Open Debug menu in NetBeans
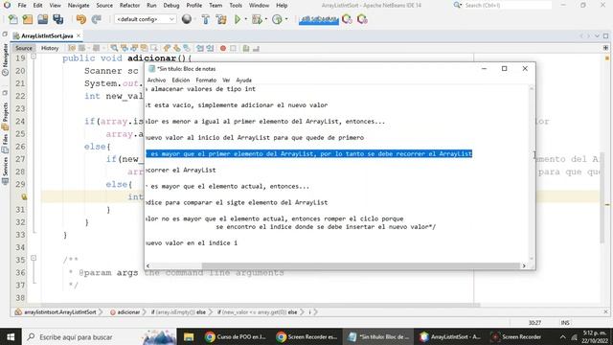613x345 pixels. point(171,5)
